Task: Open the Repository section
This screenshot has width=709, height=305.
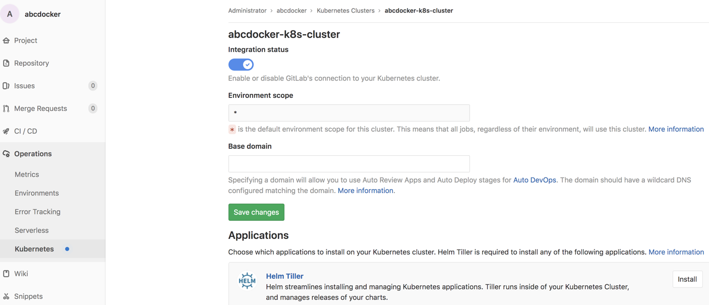Action: pyautogui.click(x=31, y=63)
